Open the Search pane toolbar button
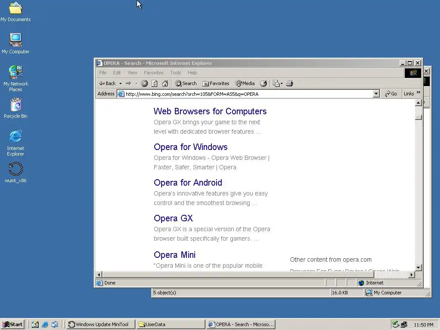This screenshot has height=330, width=440. [186, 83]
